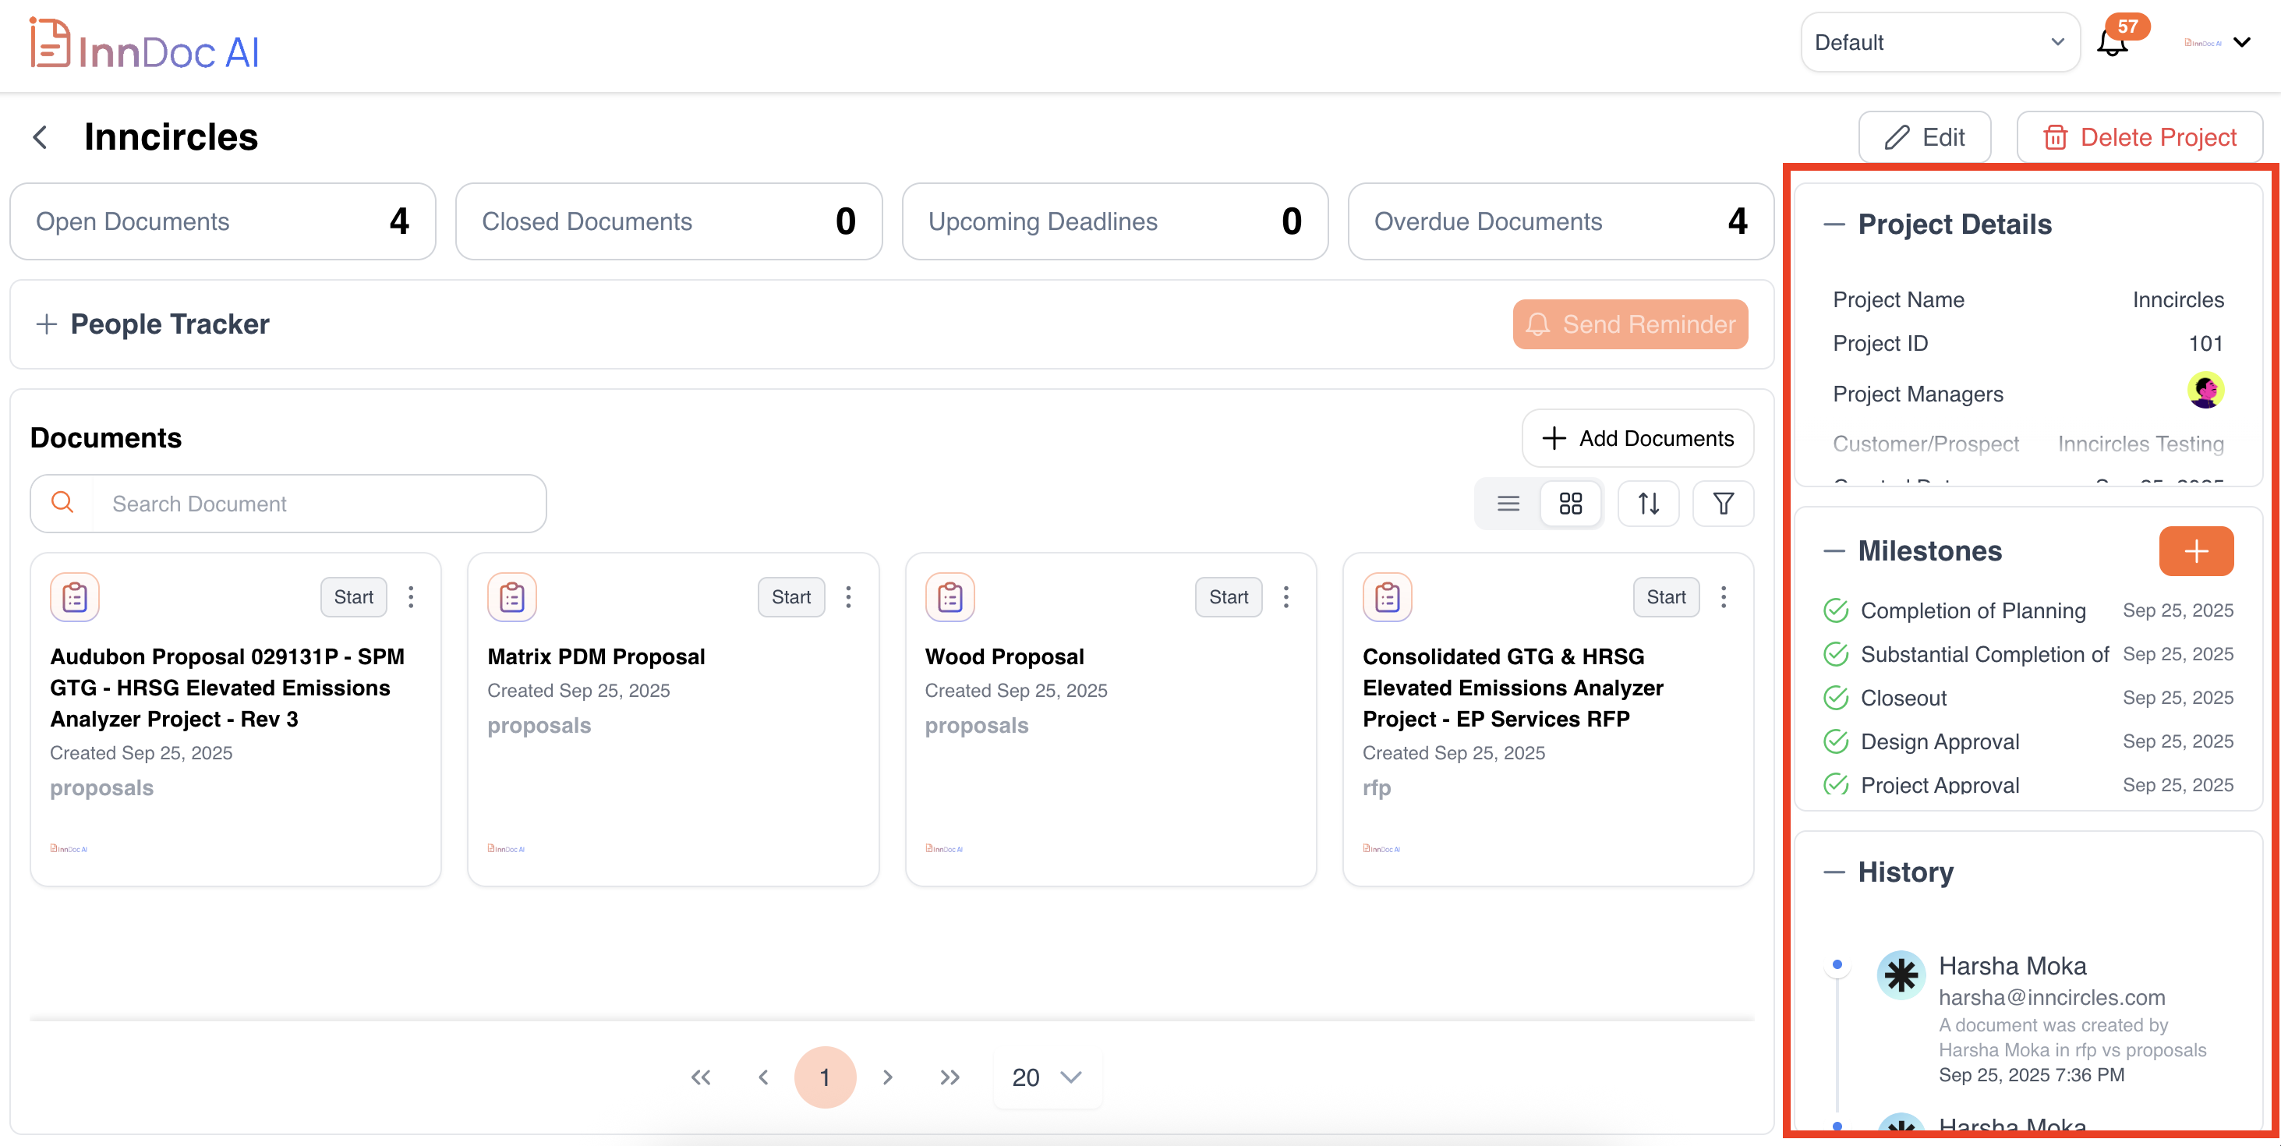Click the Delete Project button
The height and width of the screenshot is (1146, 2281).
[2139, 137]
